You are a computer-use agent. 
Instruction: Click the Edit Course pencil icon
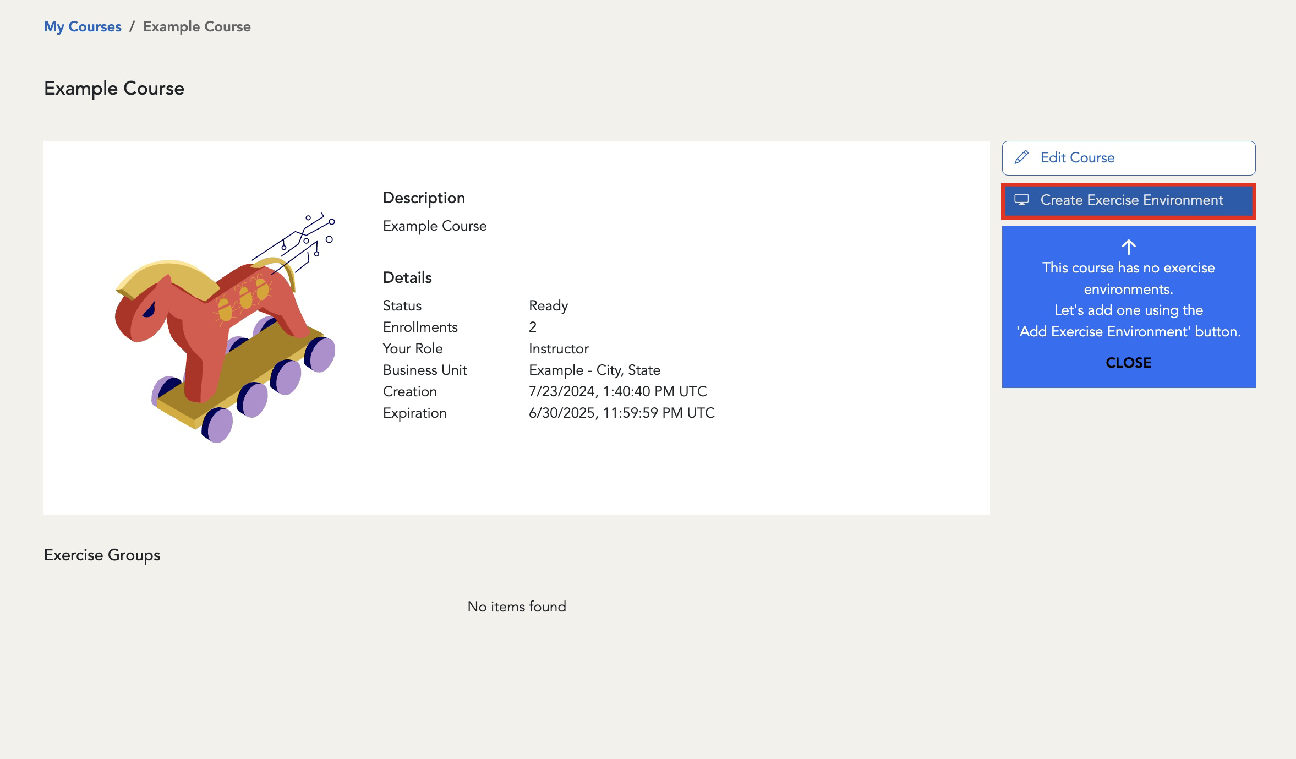1020,158
